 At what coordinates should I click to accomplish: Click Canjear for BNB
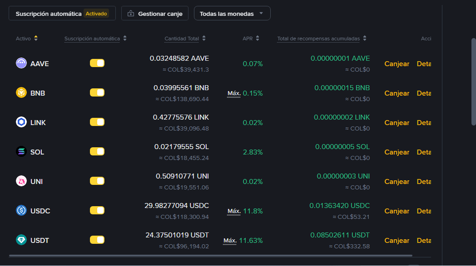(397, 93)
